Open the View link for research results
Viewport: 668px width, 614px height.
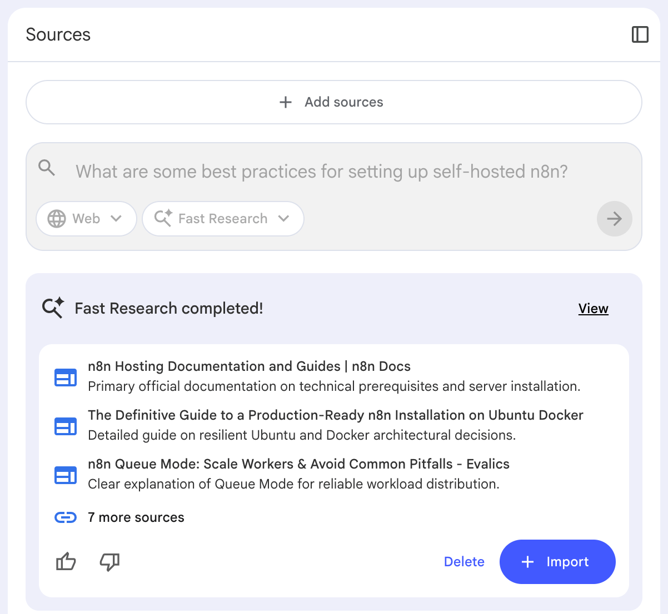tap(593, 309)
